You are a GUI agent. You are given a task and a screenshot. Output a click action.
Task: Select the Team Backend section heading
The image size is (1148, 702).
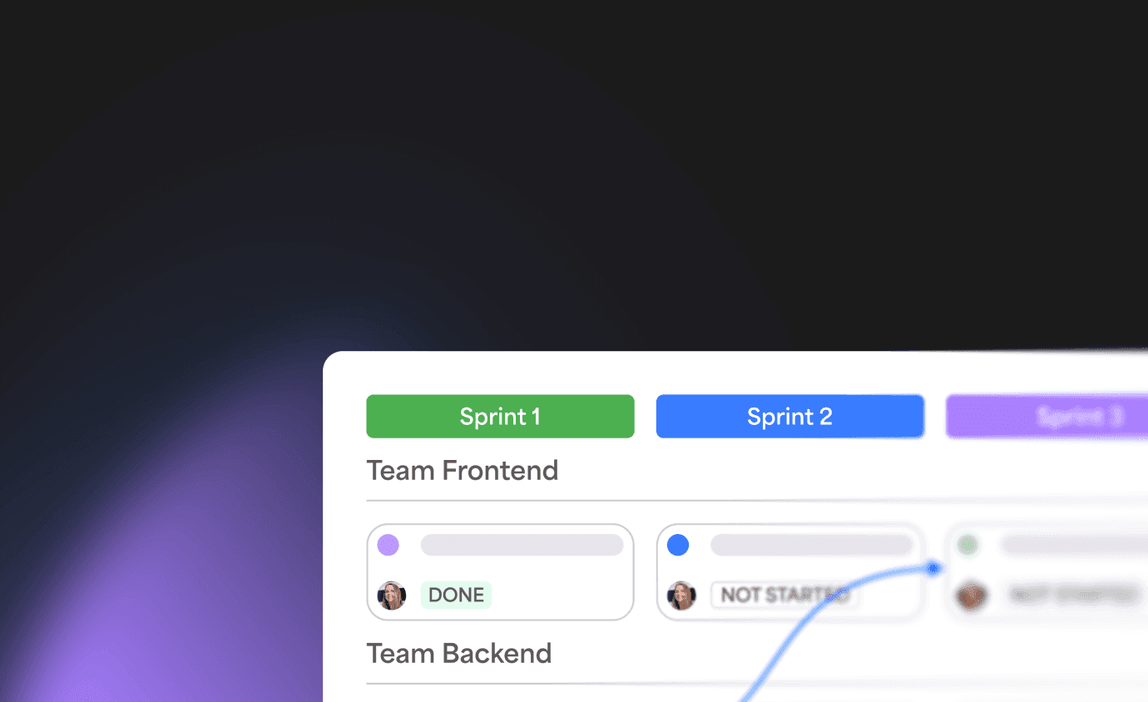[459, 654]
